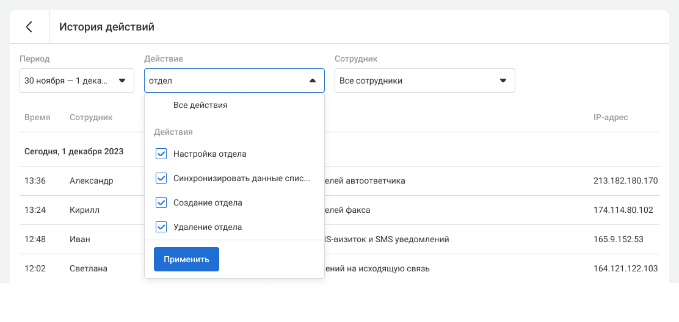Image resolution: width=679 pixels, height=322 pixels.
Task: Click the IP-адрес column header
Action: (610, 117)
